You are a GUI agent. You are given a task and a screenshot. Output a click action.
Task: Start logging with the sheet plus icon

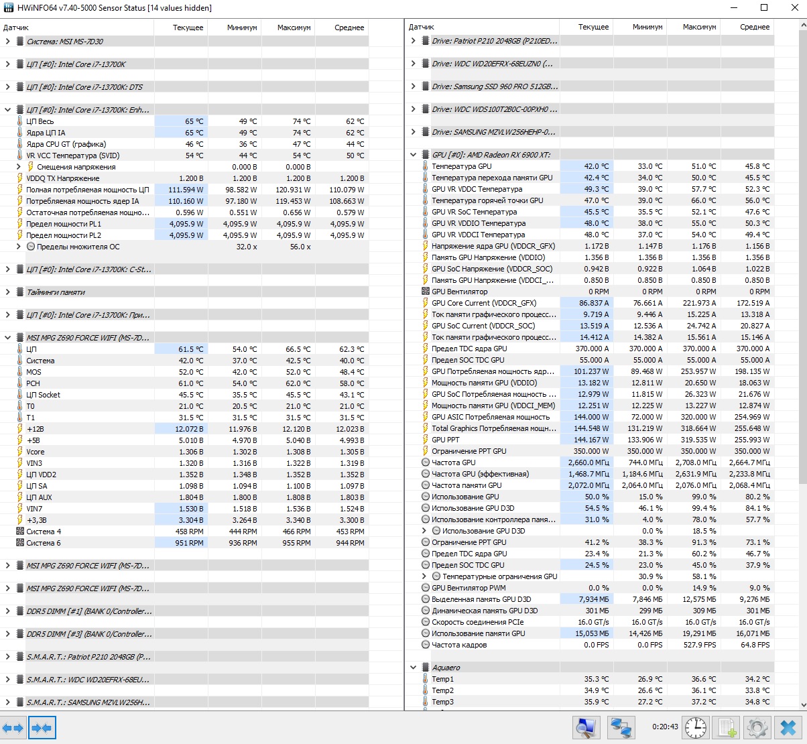[x=727, y=728]
